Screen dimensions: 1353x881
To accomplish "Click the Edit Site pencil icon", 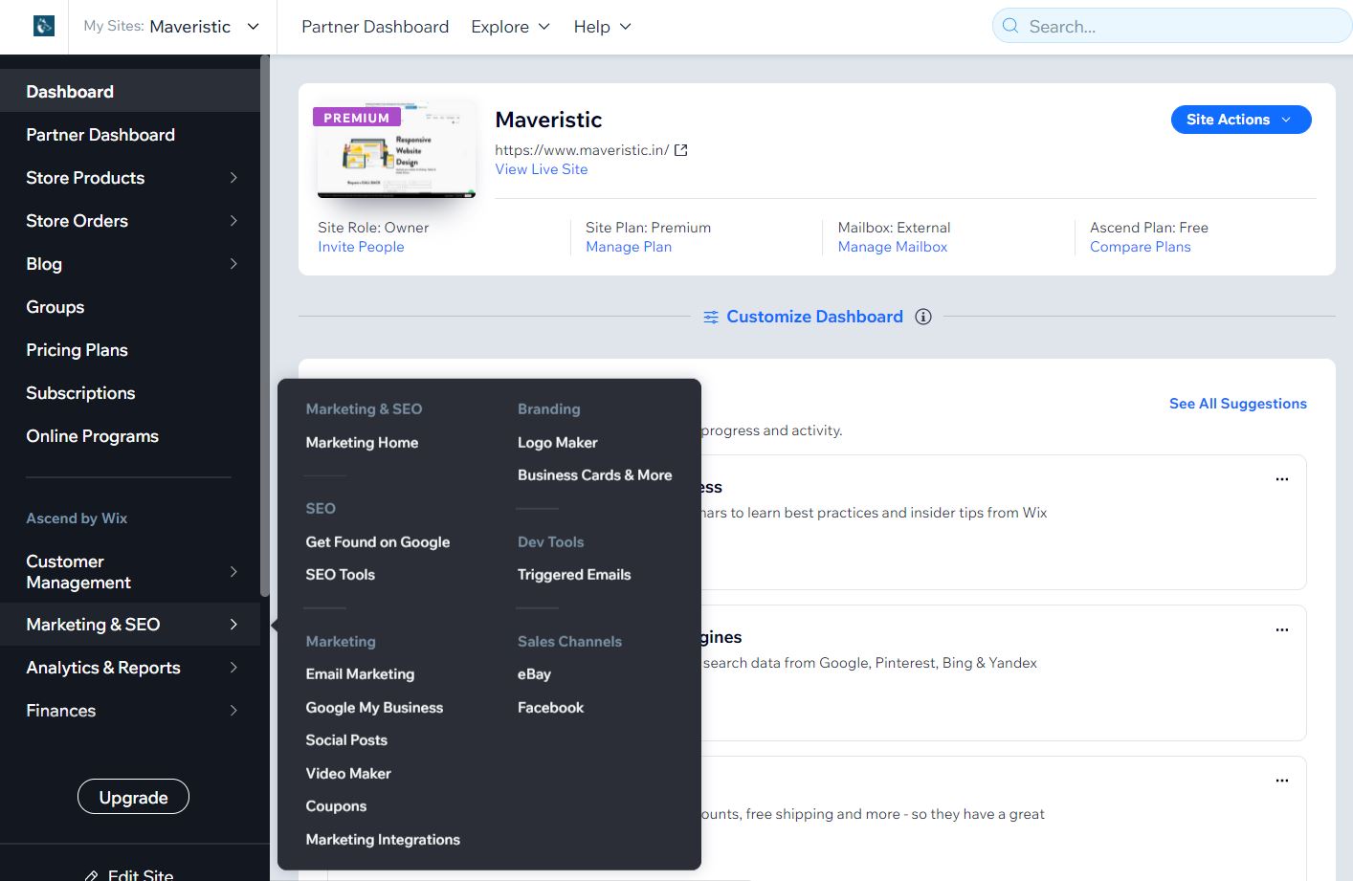I will click(92, 875).
